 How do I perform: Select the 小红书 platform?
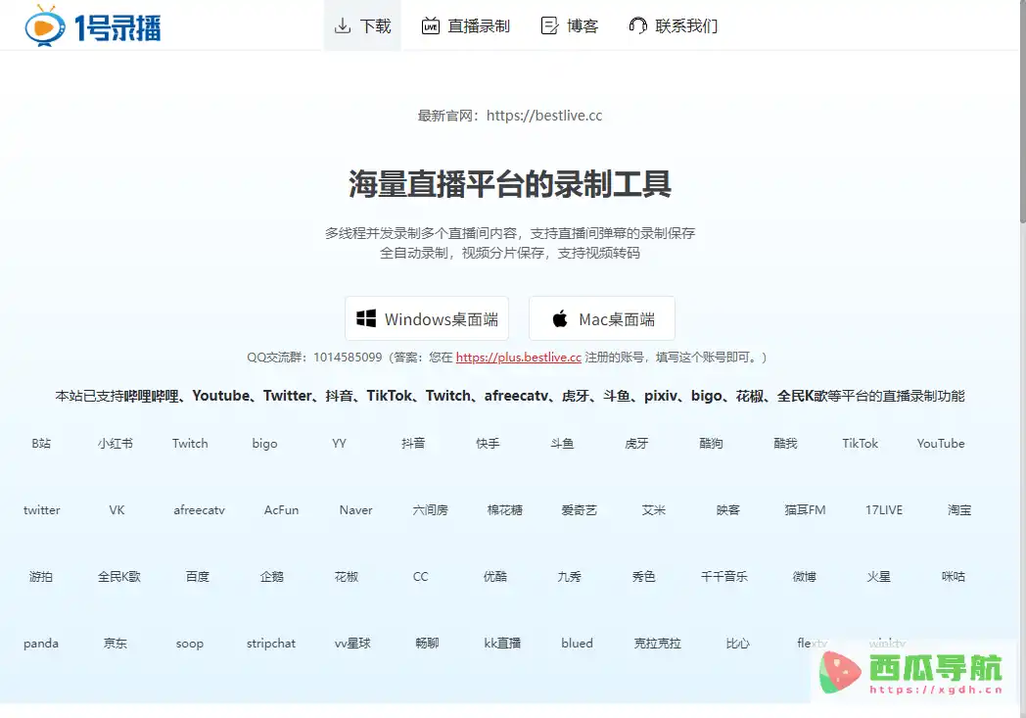[x=116, y=443]
